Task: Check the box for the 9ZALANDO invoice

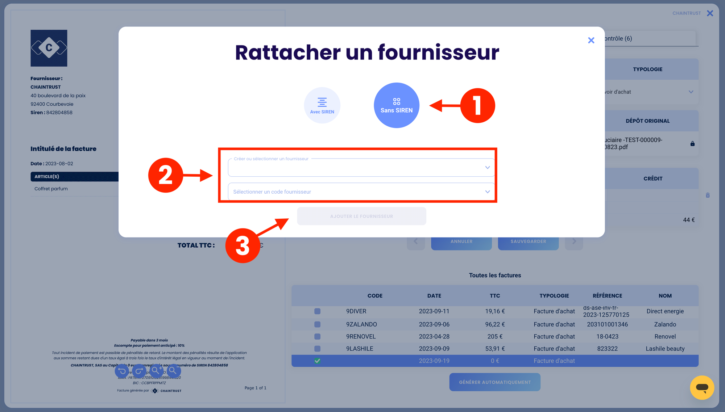Action: [x=317, y=324]
